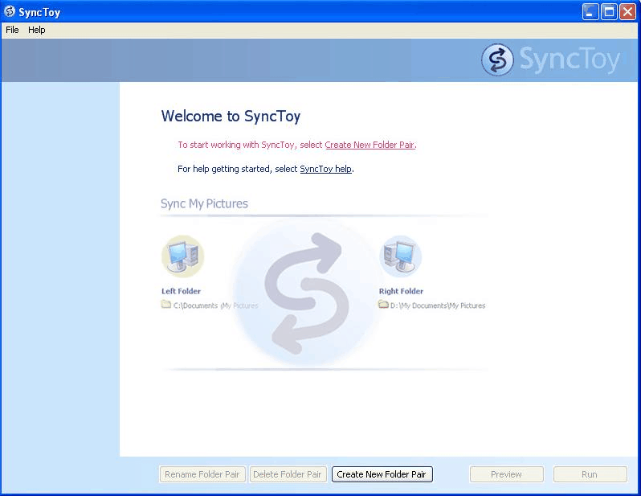Click the Create New Folder Pair link

tap(370, 145)
